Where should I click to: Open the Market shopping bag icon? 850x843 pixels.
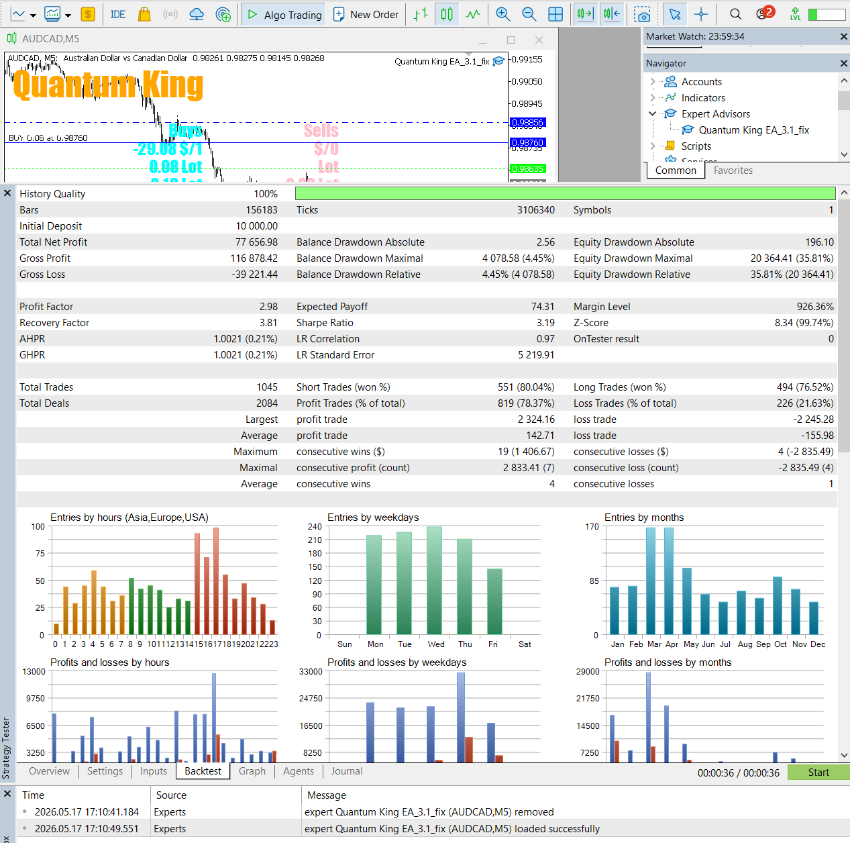[144, 14]
